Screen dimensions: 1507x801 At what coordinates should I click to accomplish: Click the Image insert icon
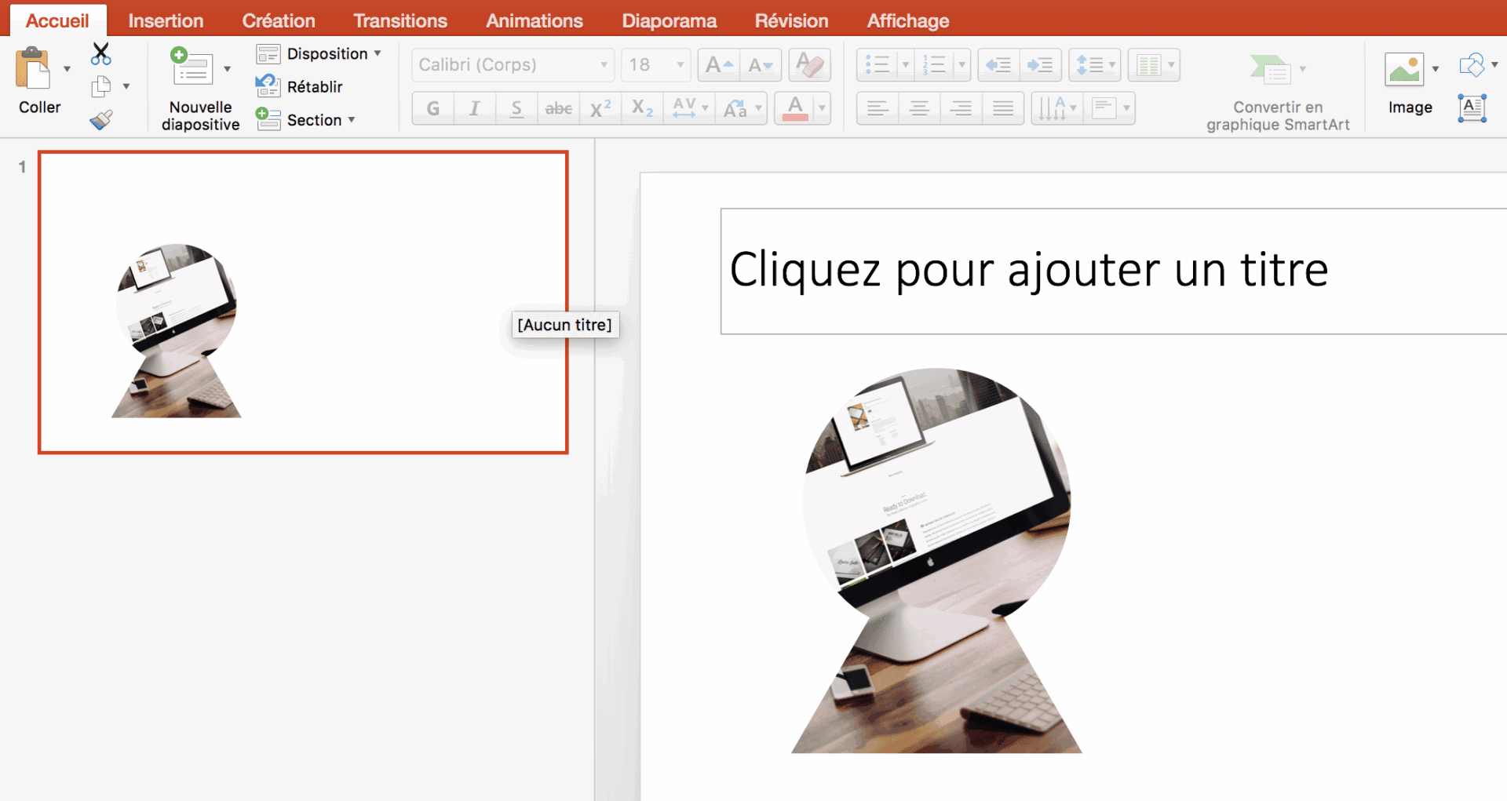[x=1404, y=70]
